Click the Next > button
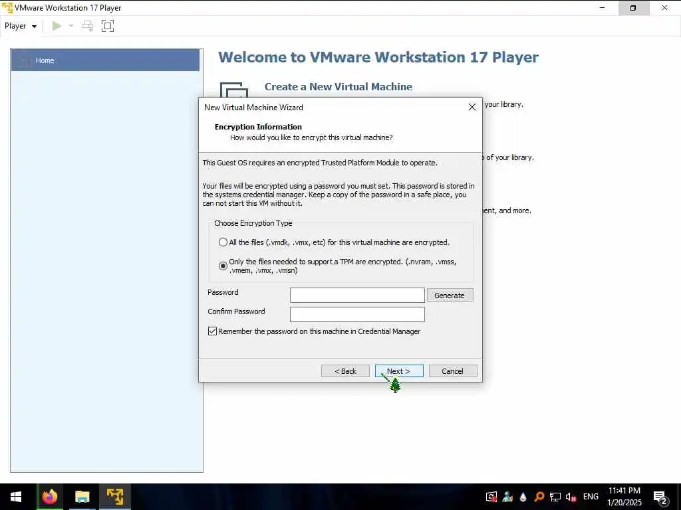 pyautogui.click(x=399, y=371)
